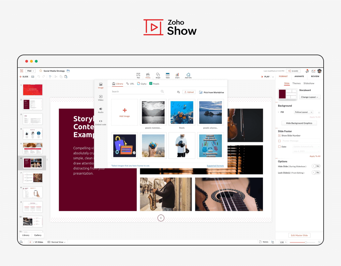Image resolution: width=341 pixels, height=266 pixels.
Task: Click Pick from Workdrive
Action: (x=211, y=92)
